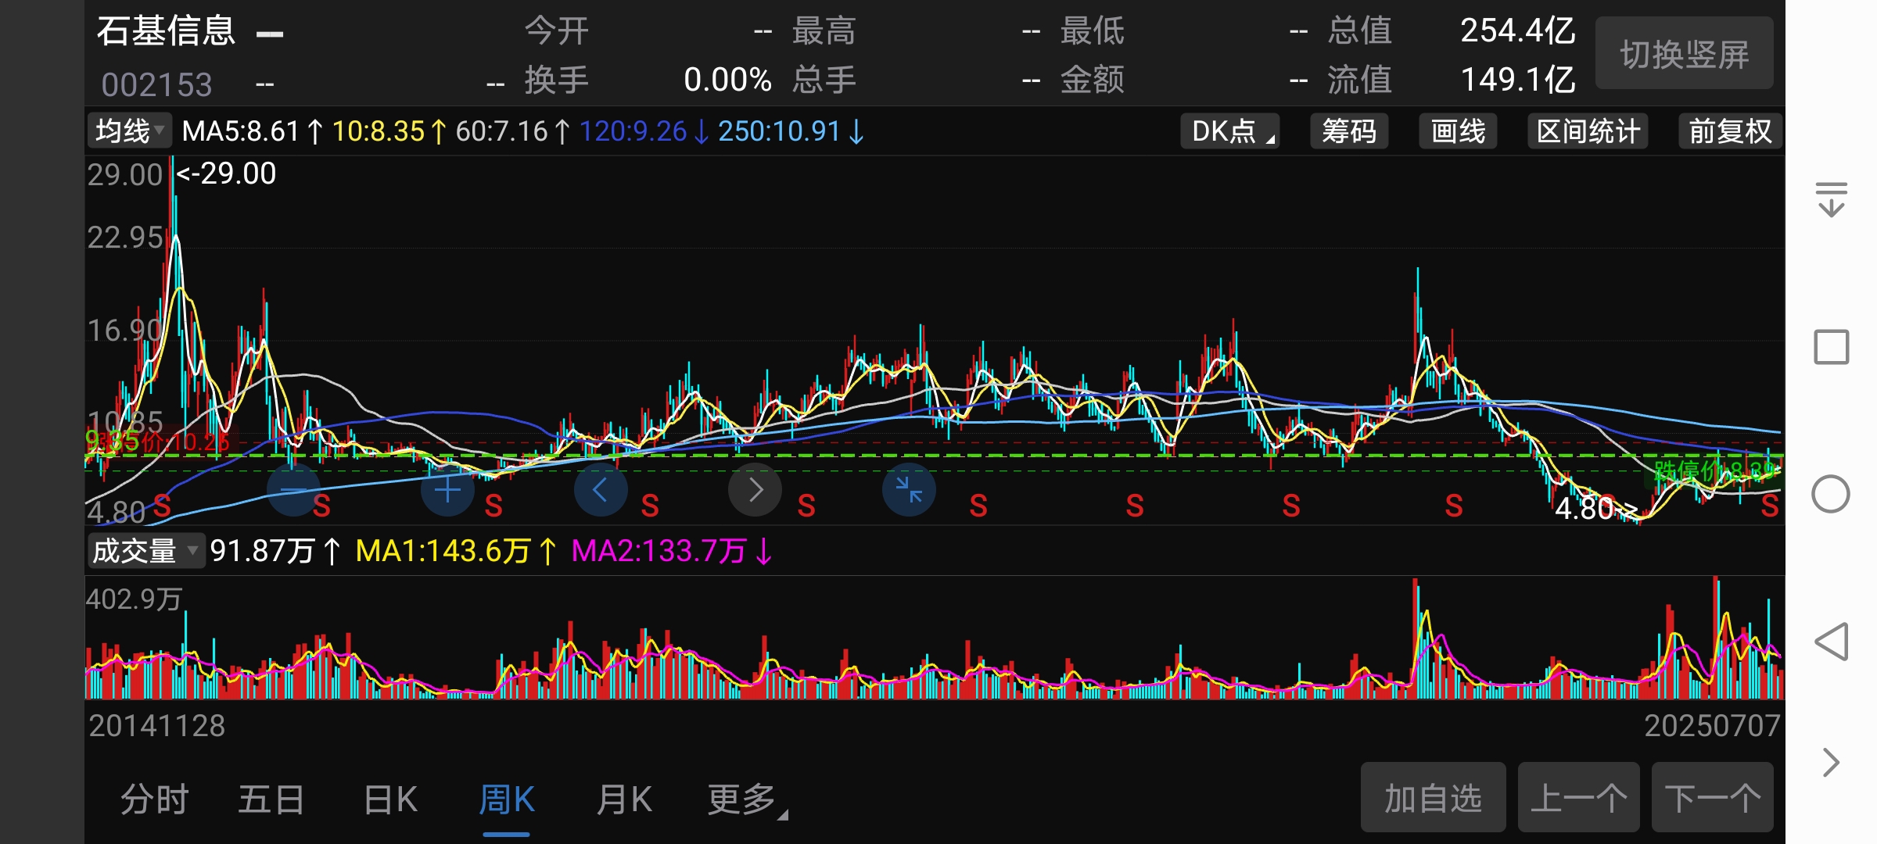Toggle 前复权 price adjustment
Image resolution: width=1877 pixels, height=844 pixels.
(x=1730, y=131)
